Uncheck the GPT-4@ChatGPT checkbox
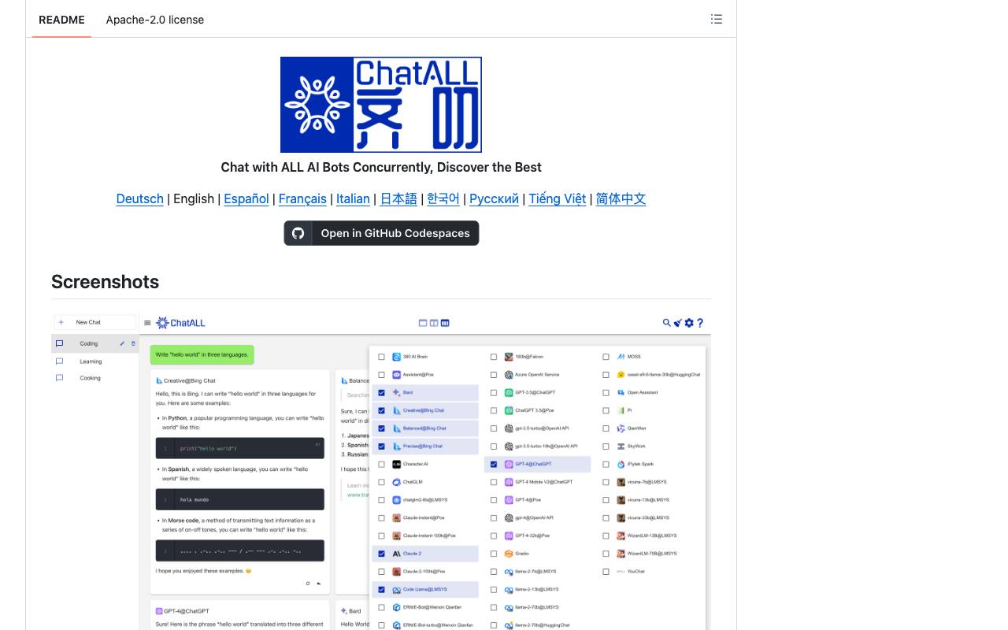The image size is (1008, 630). pyautogui.click(x=494, y=465)
